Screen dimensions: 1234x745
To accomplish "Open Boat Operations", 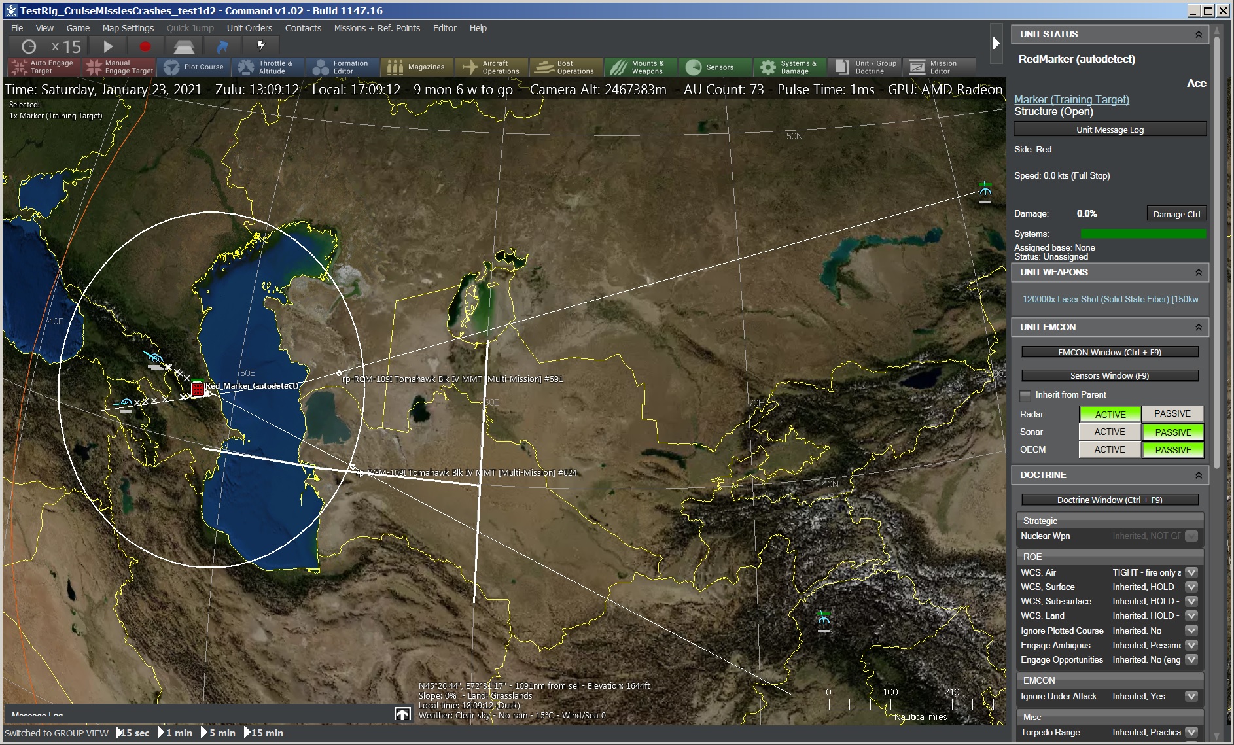I will click(567, 67).
